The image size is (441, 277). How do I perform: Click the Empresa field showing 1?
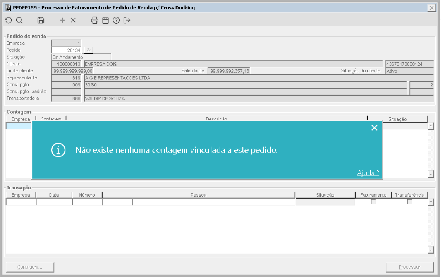tap(66, 43)
